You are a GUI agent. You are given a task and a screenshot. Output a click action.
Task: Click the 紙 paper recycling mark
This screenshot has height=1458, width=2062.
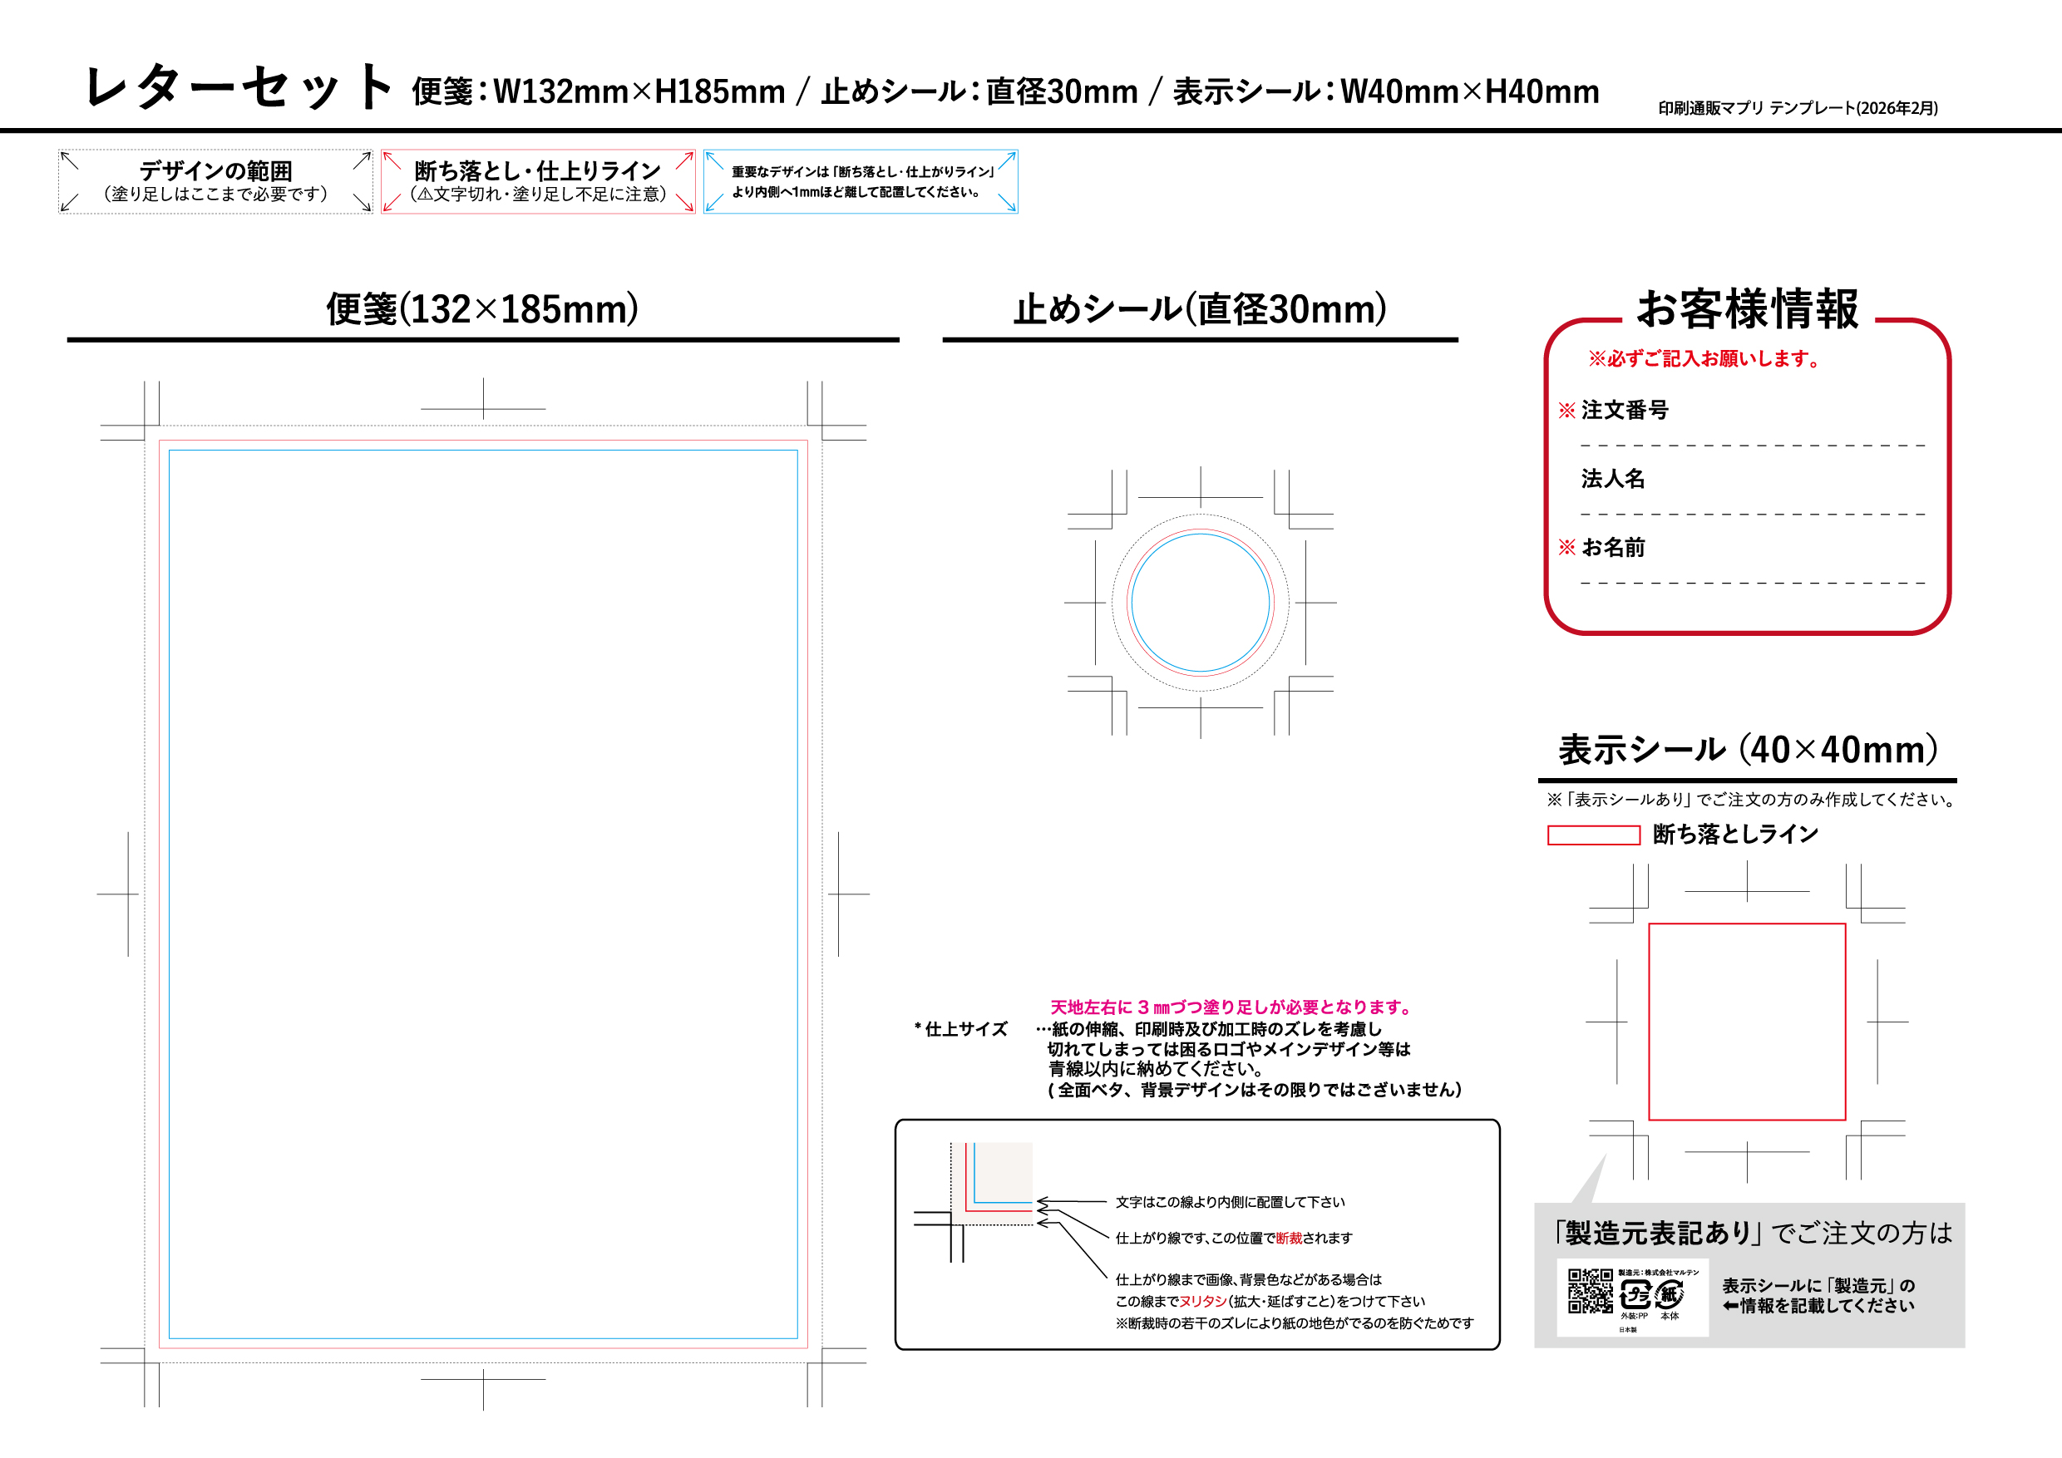click(x=1670, y=1293)
